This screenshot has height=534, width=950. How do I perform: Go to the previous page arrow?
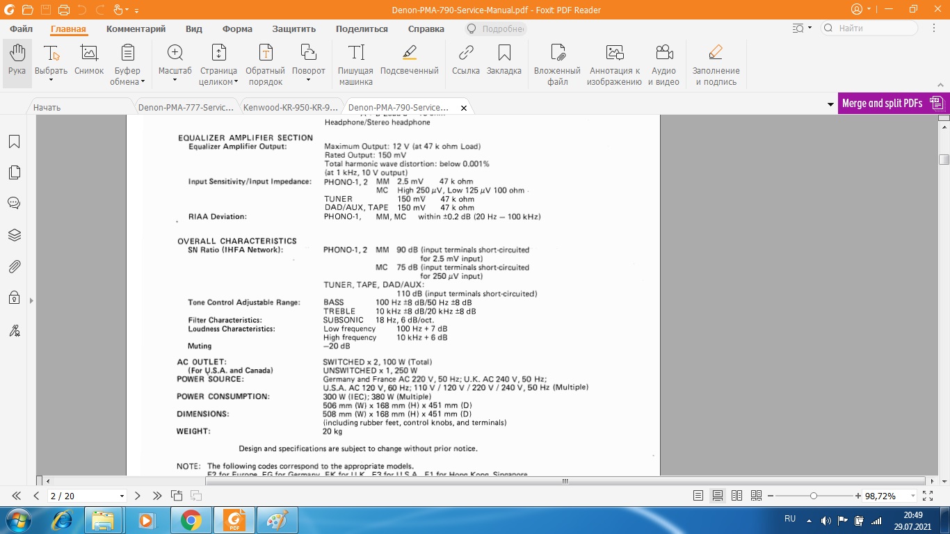click(36, 496)
